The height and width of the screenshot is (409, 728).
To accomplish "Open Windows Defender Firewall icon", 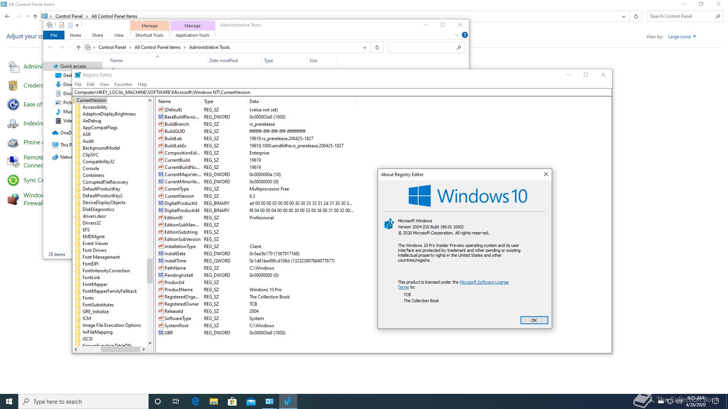I will [13, 199].
